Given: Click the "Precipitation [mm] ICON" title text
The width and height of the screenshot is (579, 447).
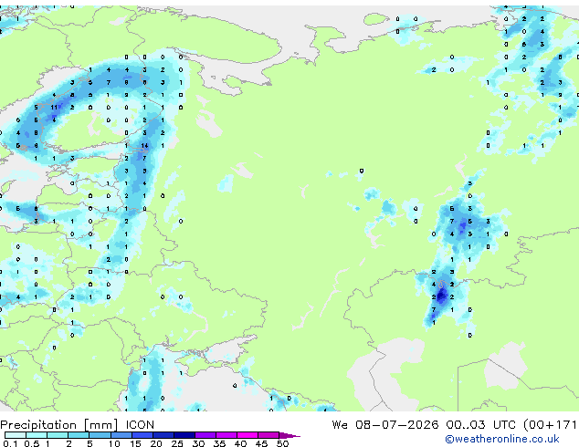Looking at the screenshot, I should tap(78, 425).
